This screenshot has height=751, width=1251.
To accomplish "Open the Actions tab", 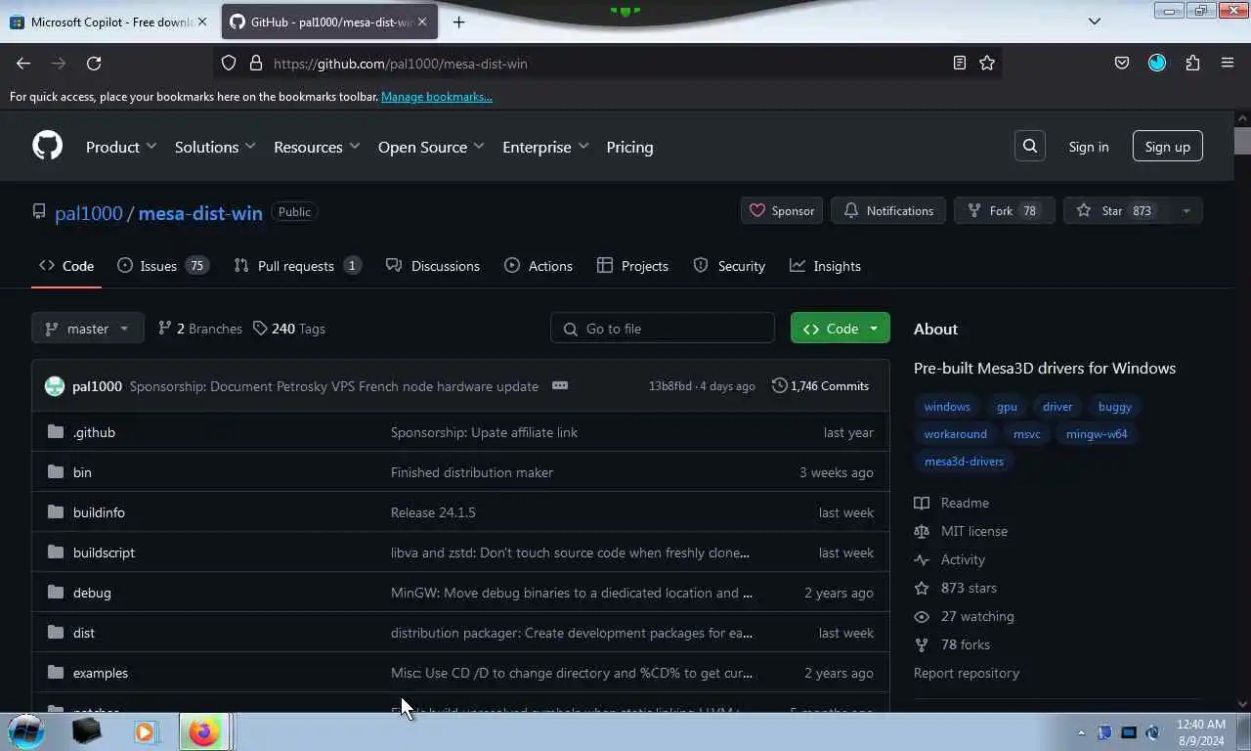I will pos(539,266).
